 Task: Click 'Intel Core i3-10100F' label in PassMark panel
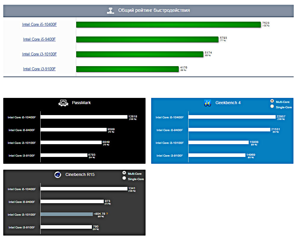[22, 143]
